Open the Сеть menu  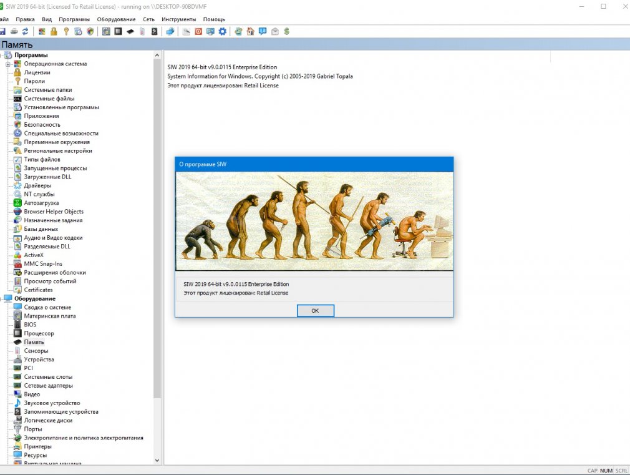pos(148,19)
